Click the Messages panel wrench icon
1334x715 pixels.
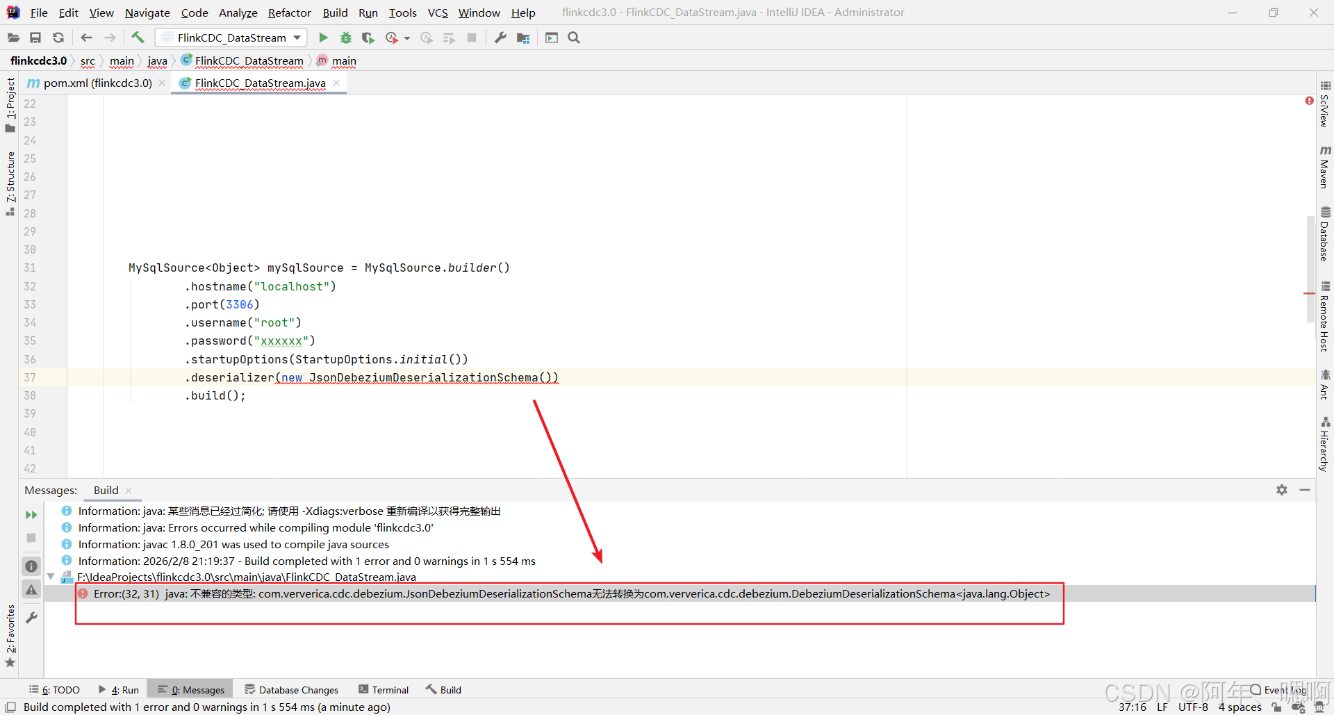pyautogui.click(x=31, y=617)
